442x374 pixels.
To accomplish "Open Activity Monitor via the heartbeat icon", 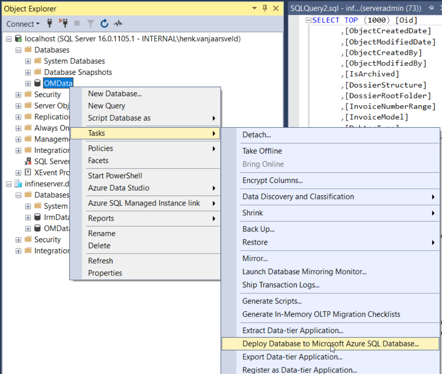I will click(118, 24).
